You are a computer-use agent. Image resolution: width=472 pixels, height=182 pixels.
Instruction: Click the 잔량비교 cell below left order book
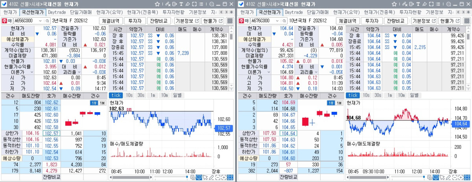[x=52, y=177]
